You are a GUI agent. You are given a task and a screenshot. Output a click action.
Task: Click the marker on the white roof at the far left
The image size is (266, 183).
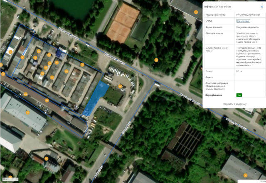pyautogui.click(x=10, y=52)
